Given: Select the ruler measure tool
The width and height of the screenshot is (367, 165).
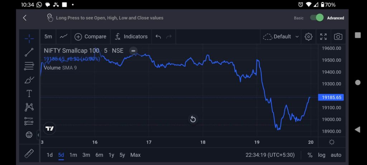Looking at the screenshot, I should pyautogui.click(x=29, y=154).
